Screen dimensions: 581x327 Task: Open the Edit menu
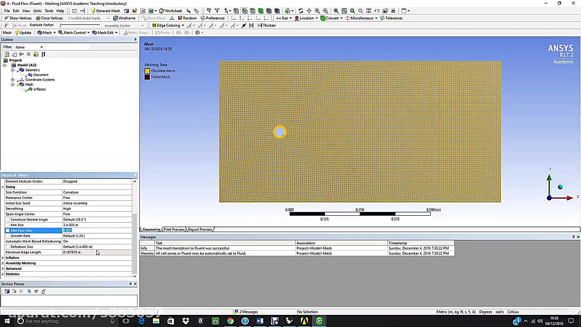click(16, 11)
